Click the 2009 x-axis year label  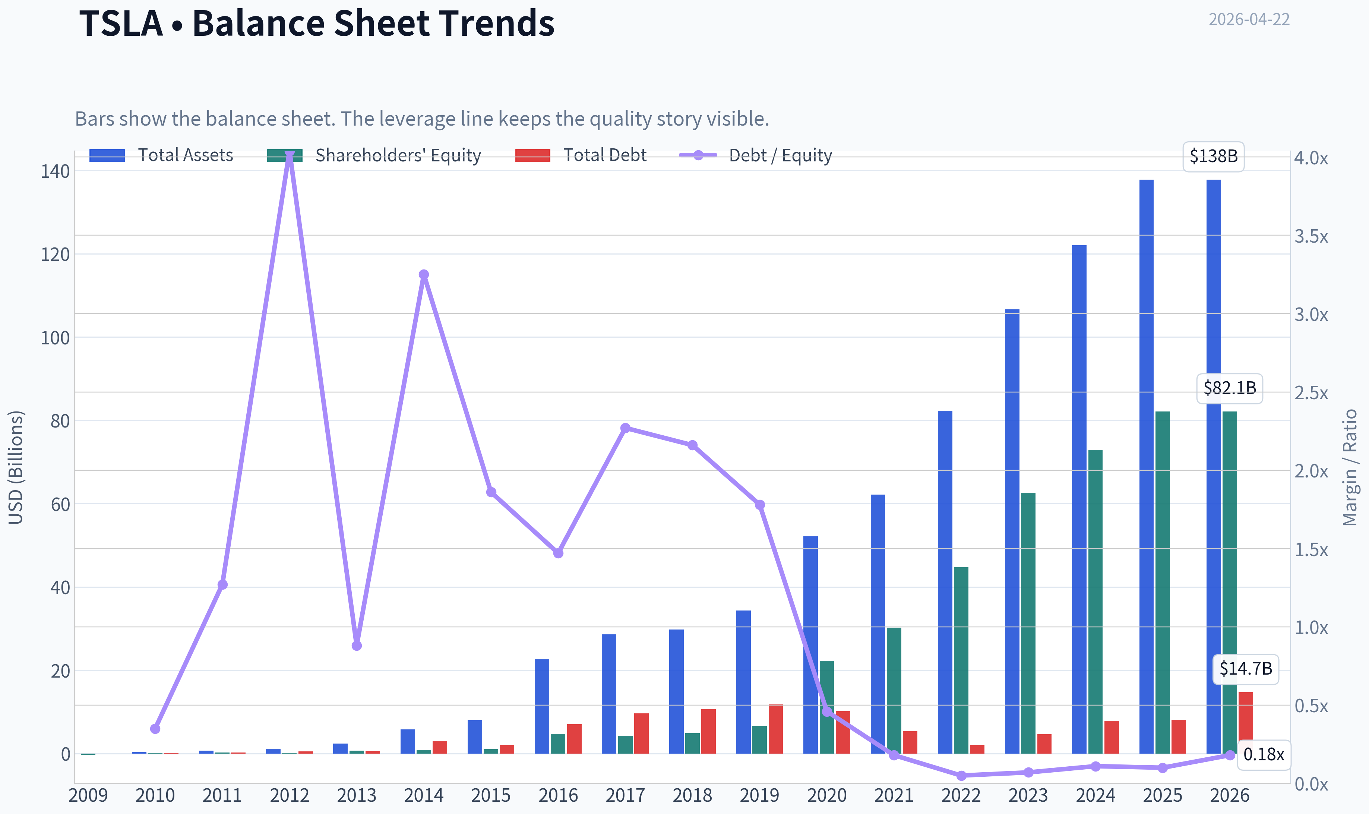pyautogui.click(x=88, y=795)
